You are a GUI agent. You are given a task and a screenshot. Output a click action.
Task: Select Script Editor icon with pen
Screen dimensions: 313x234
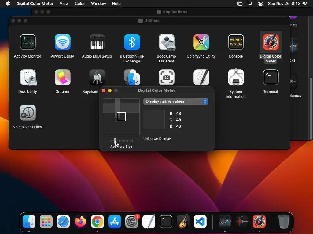(201, 77)
